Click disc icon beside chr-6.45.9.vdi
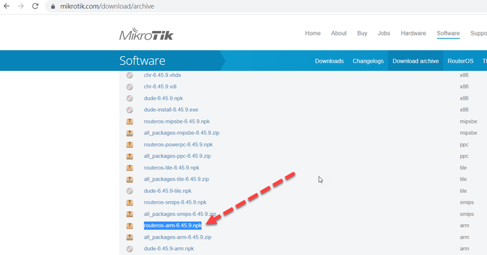Screen dimensions: 487x255 [x=129, y=87]
